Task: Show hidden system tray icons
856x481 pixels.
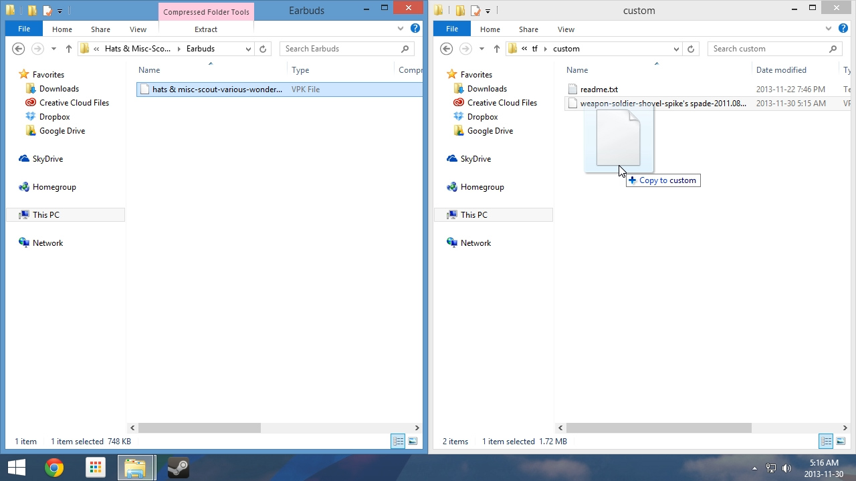Action: point(755,468)
